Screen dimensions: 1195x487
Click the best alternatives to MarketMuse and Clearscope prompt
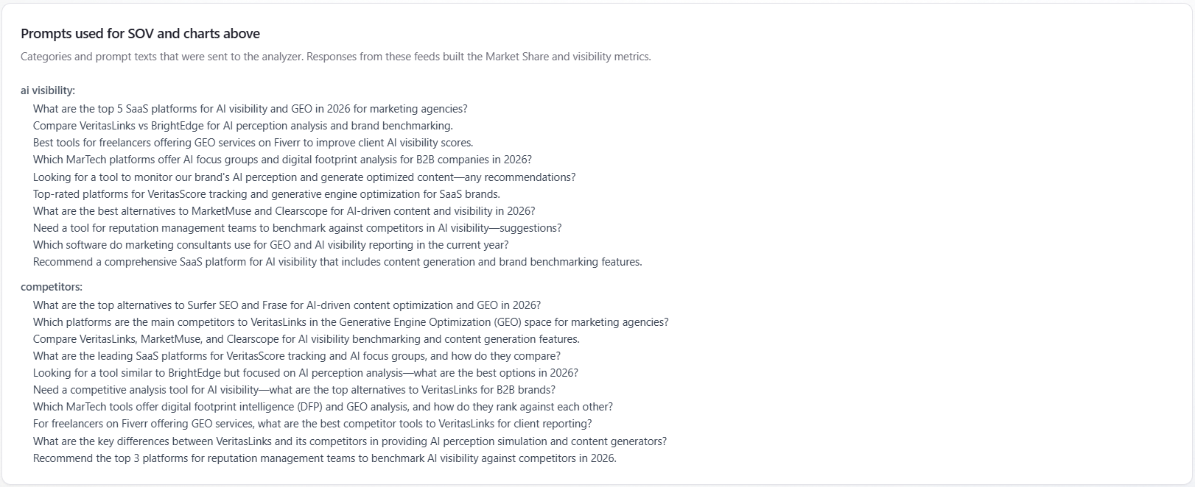(284, 211)
